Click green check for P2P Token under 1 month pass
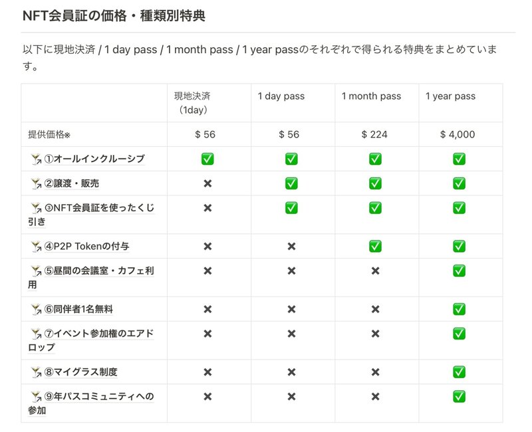 click(375, 246)
